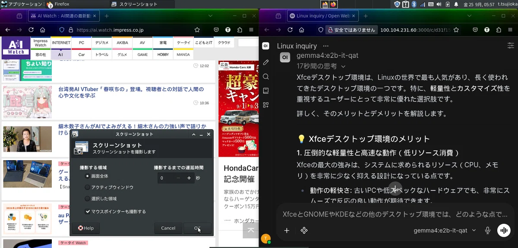Select the 画面全体 radio option

88,176
